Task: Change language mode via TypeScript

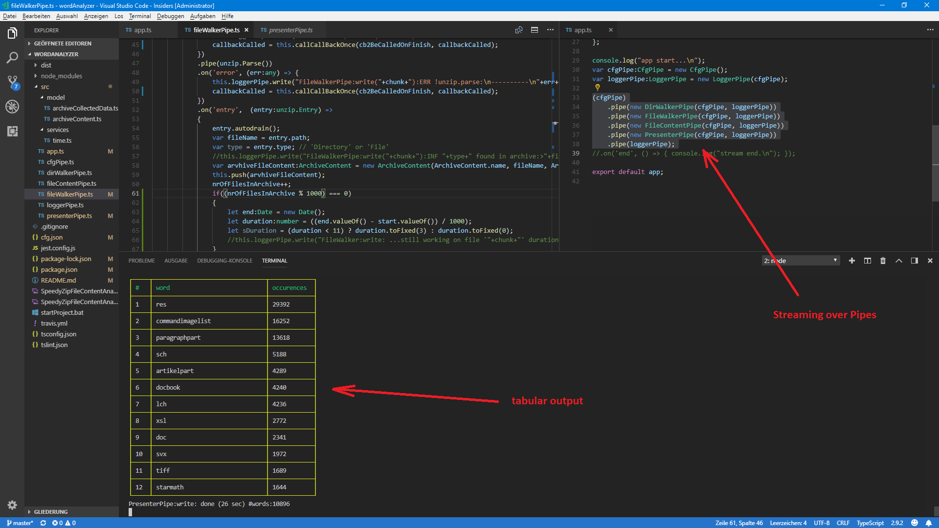Action: 870,523
